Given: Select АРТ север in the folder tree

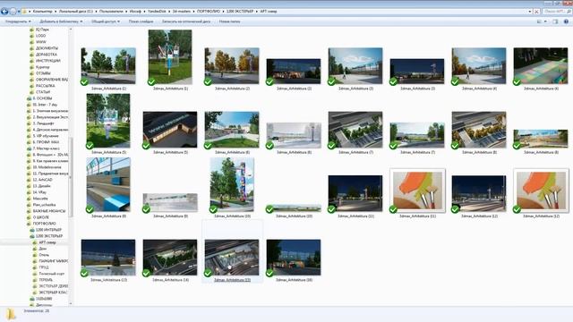Looking at the screenshot, I should [47, 242].
